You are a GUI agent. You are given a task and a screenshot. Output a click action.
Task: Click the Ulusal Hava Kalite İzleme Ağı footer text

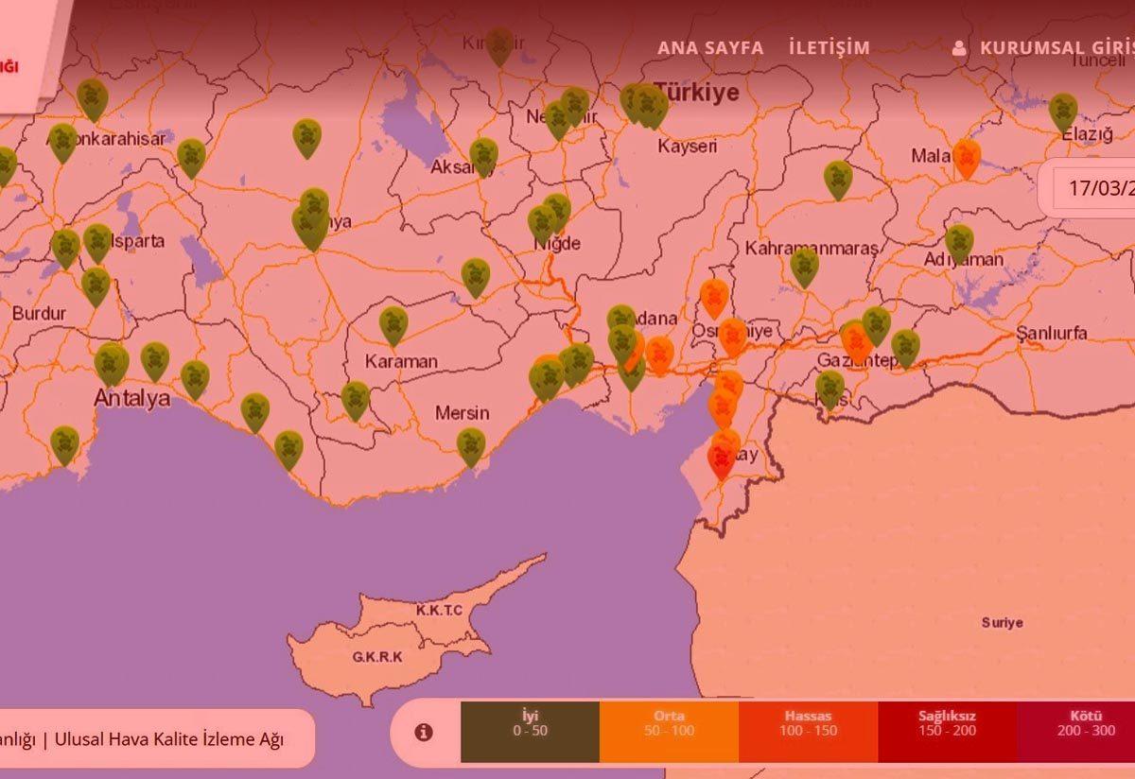coord(169,740)
